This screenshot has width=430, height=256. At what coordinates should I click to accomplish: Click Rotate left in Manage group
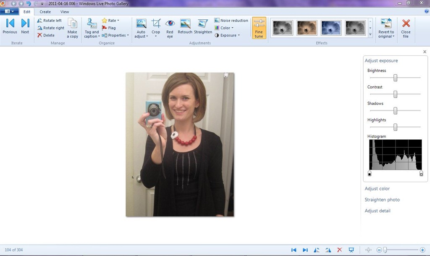point(50,21)
